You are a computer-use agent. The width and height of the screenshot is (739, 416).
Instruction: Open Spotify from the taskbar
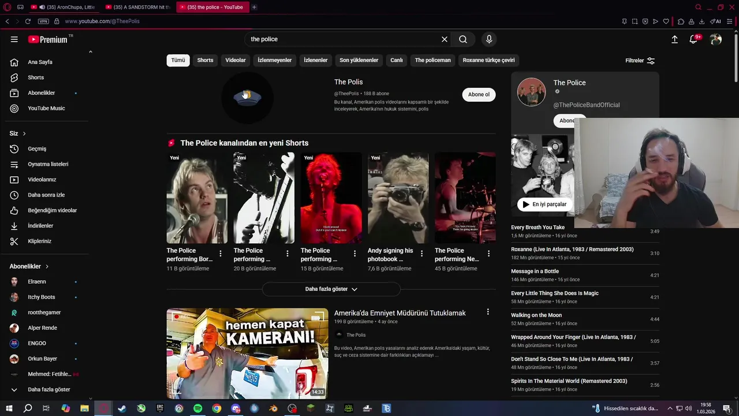pyautogui.click(x=197, y=408)
